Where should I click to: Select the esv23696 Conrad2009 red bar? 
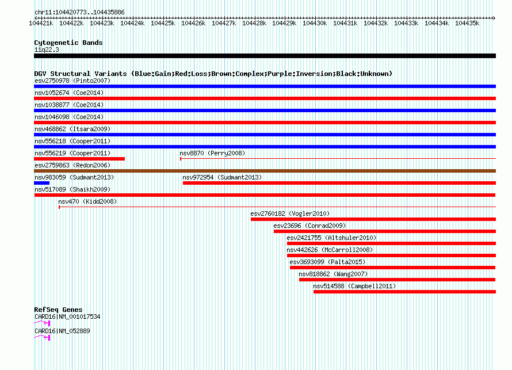[x=385, y=231]
